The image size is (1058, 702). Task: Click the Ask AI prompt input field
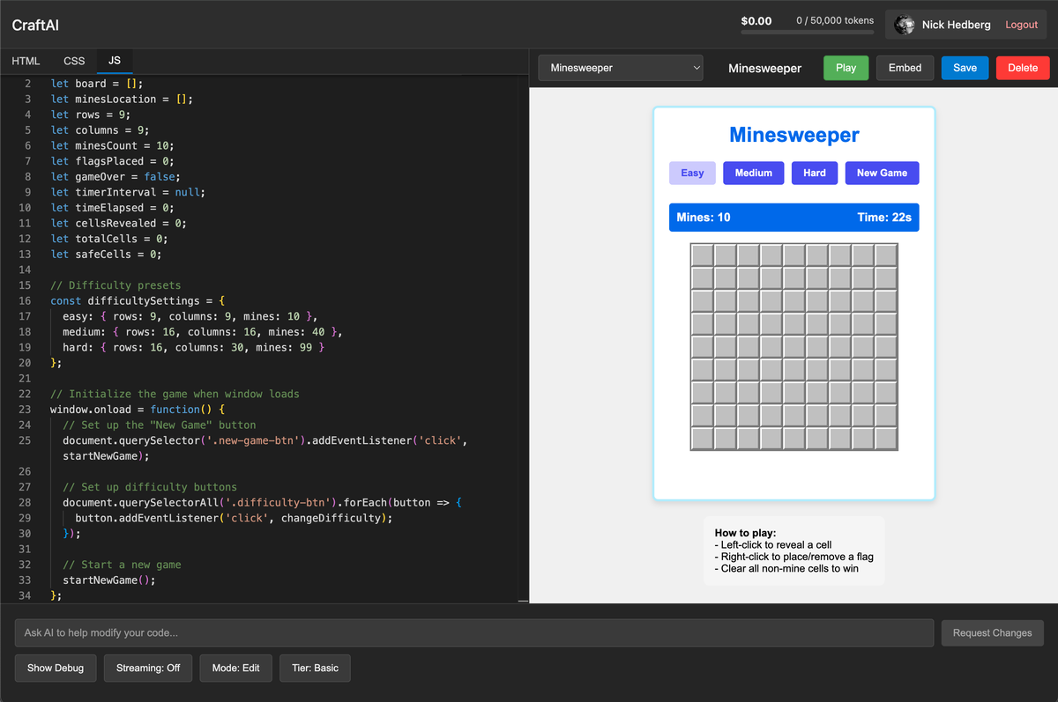click(474, 632)
